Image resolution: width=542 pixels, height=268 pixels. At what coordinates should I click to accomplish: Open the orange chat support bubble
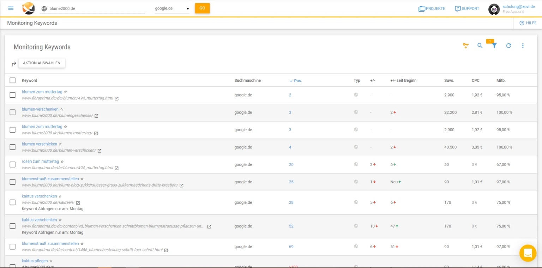[528, 253]
